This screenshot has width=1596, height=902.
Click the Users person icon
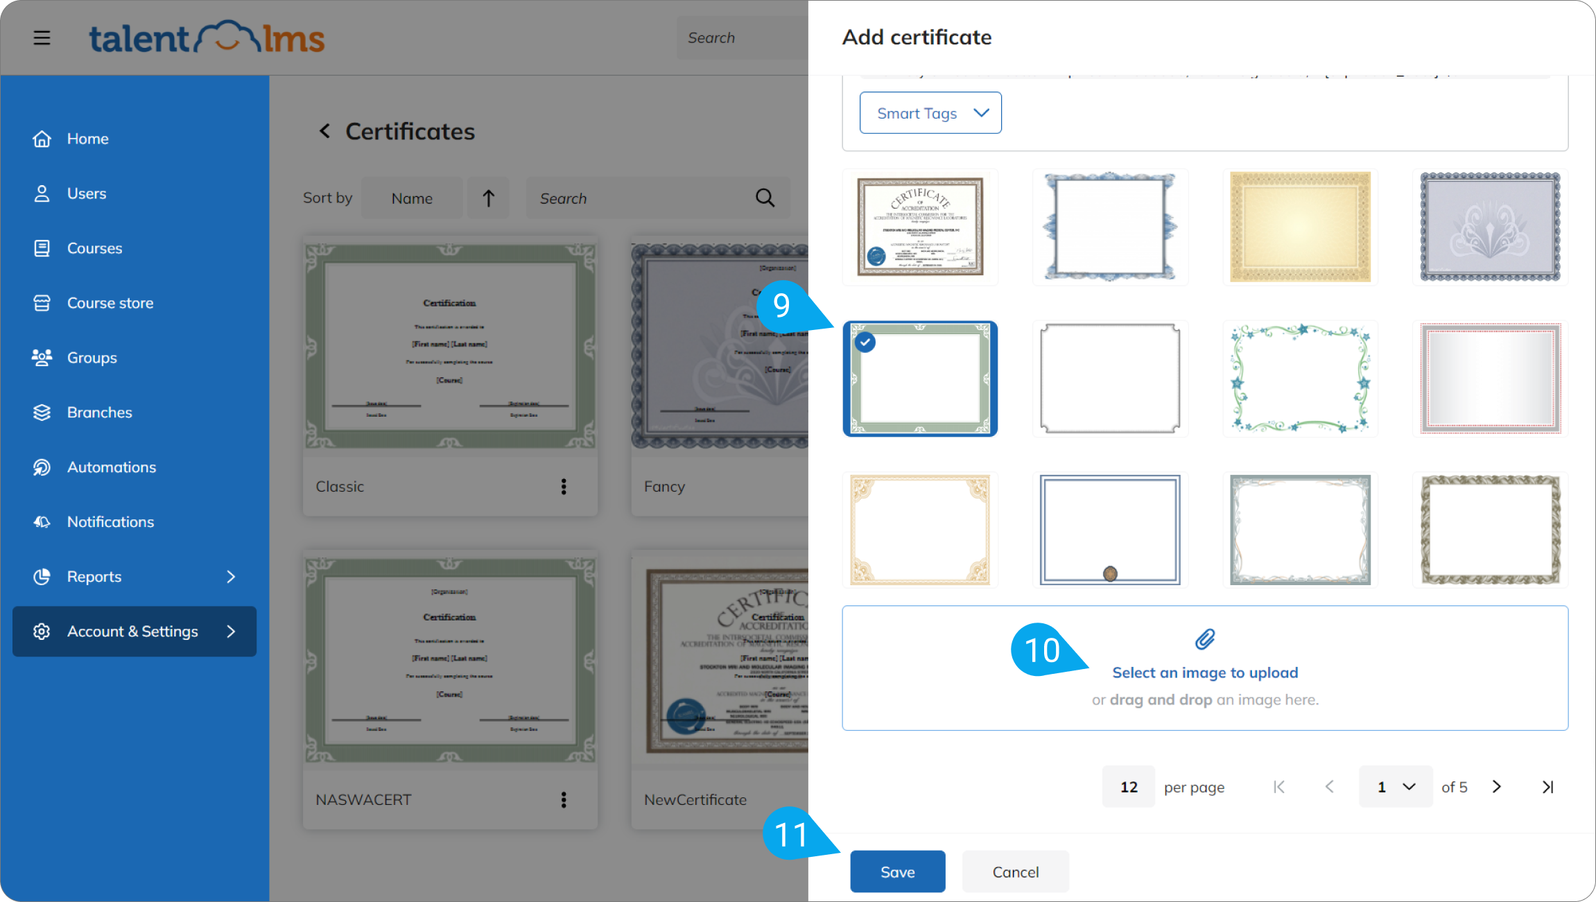[42, 193]
